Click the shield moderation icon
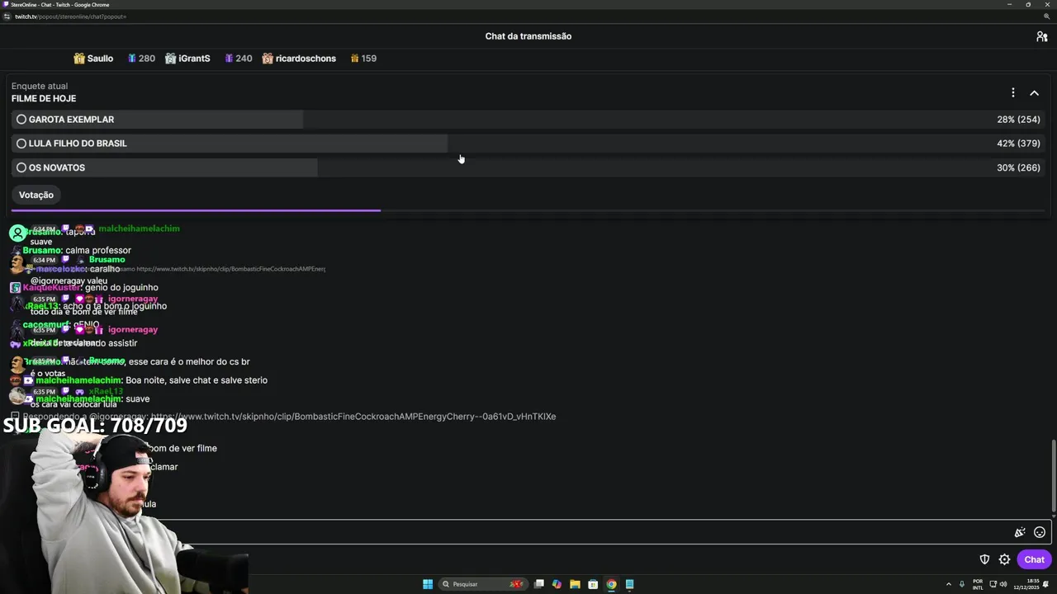1057x594 pixels. [984, 559]
